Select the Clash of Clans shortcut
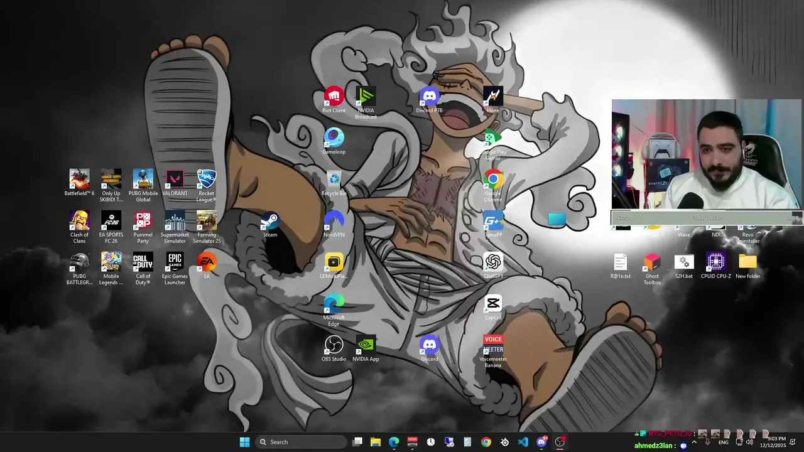This screenshot has height=452, width=804. [x=79, y=227]
